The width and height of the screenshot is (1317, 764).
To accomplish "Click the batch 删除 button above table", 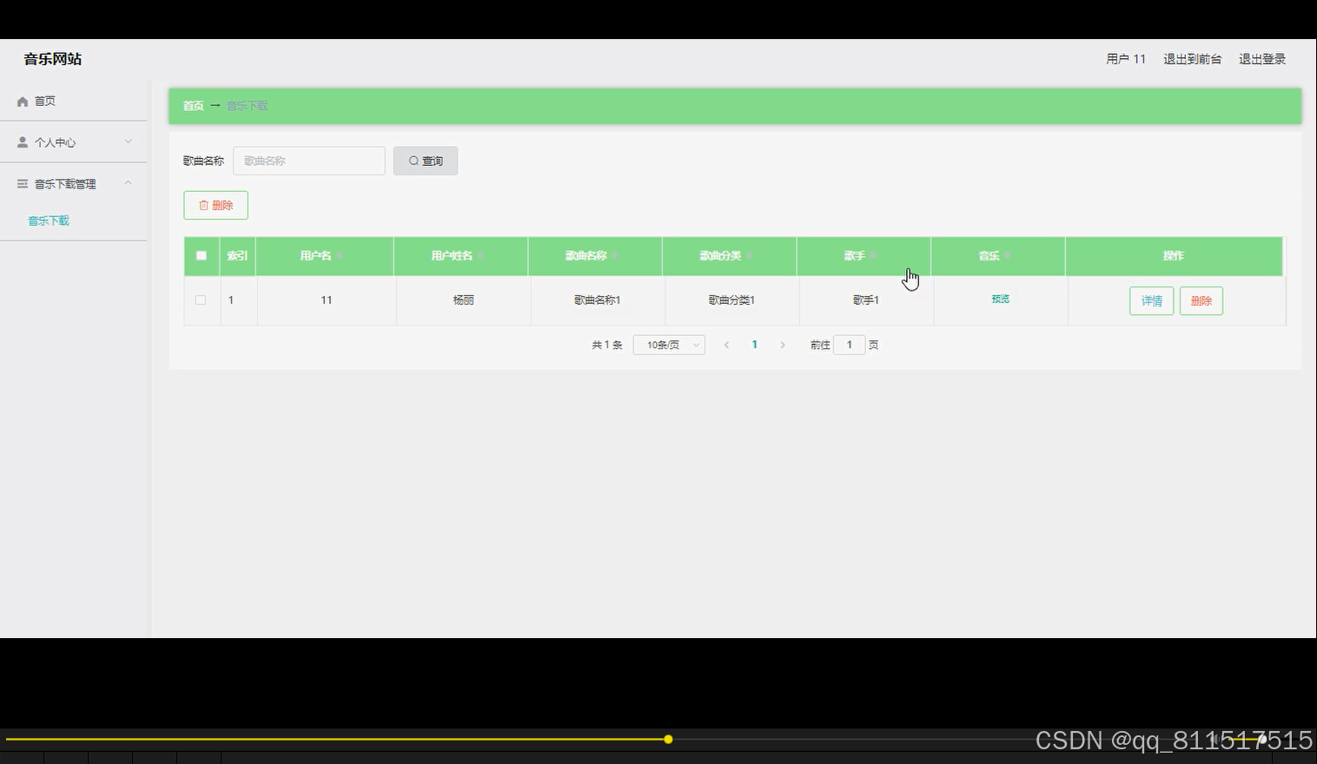I will pyautogui.click(x=216, y=206).
